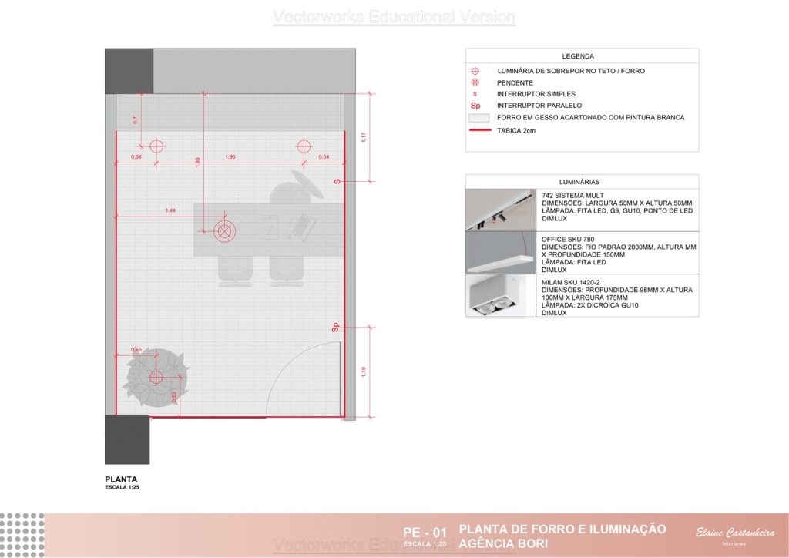Select the small 's' switch symbol in legend
Viewport: 789px width, 558px height.
(x=475, y=94)
